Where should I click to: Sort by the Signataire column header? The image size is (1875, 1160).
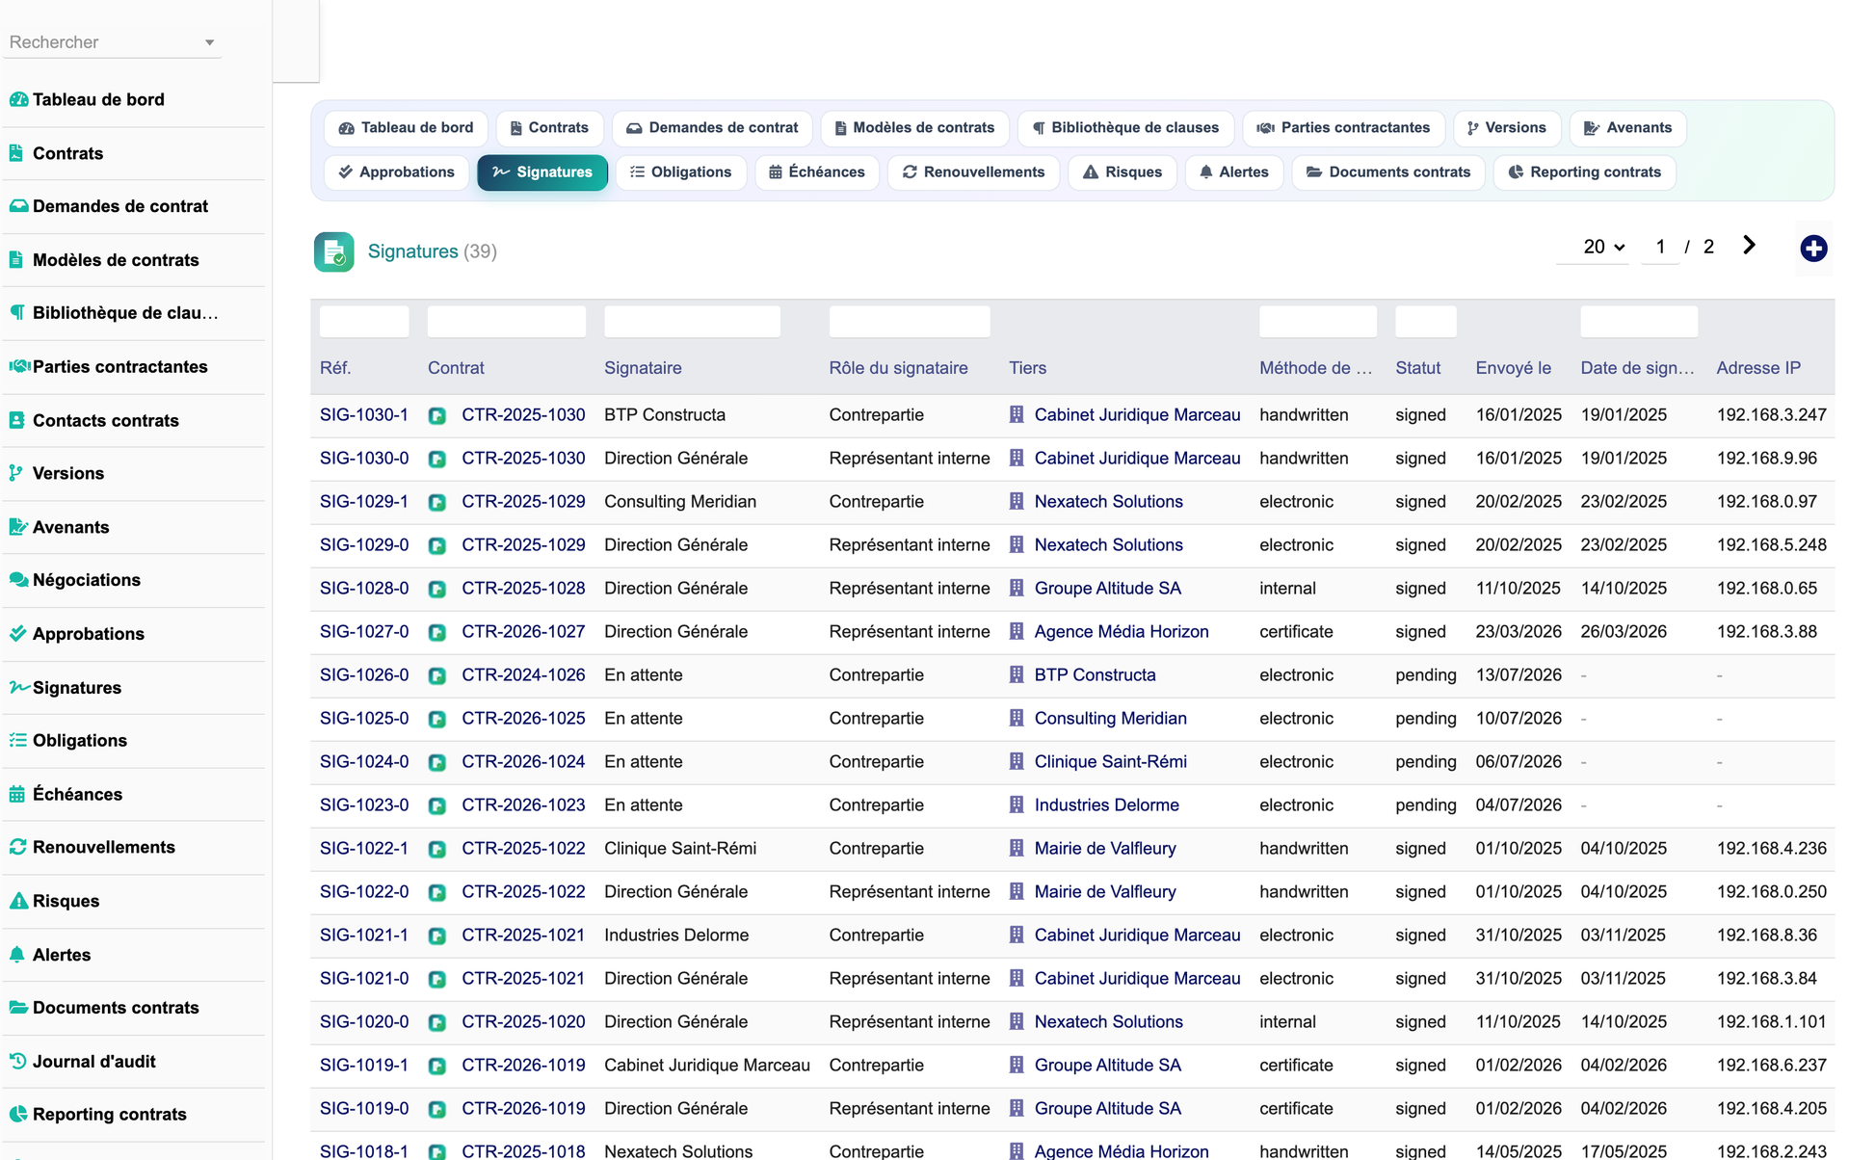(643, 368)
